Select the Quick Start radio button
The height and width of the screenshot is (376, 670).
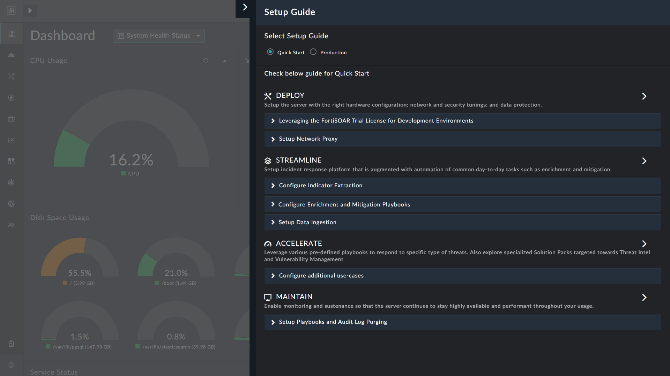click(270, 52)
